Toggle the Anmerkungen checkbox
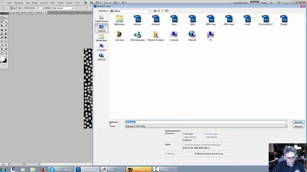The width and height of the screenshot is (307, 172). point(204,134)
